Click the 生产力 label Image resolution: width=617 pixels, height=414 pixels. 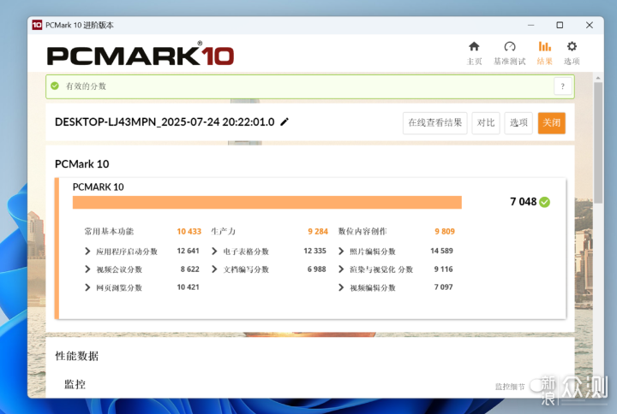pos(224,231)
